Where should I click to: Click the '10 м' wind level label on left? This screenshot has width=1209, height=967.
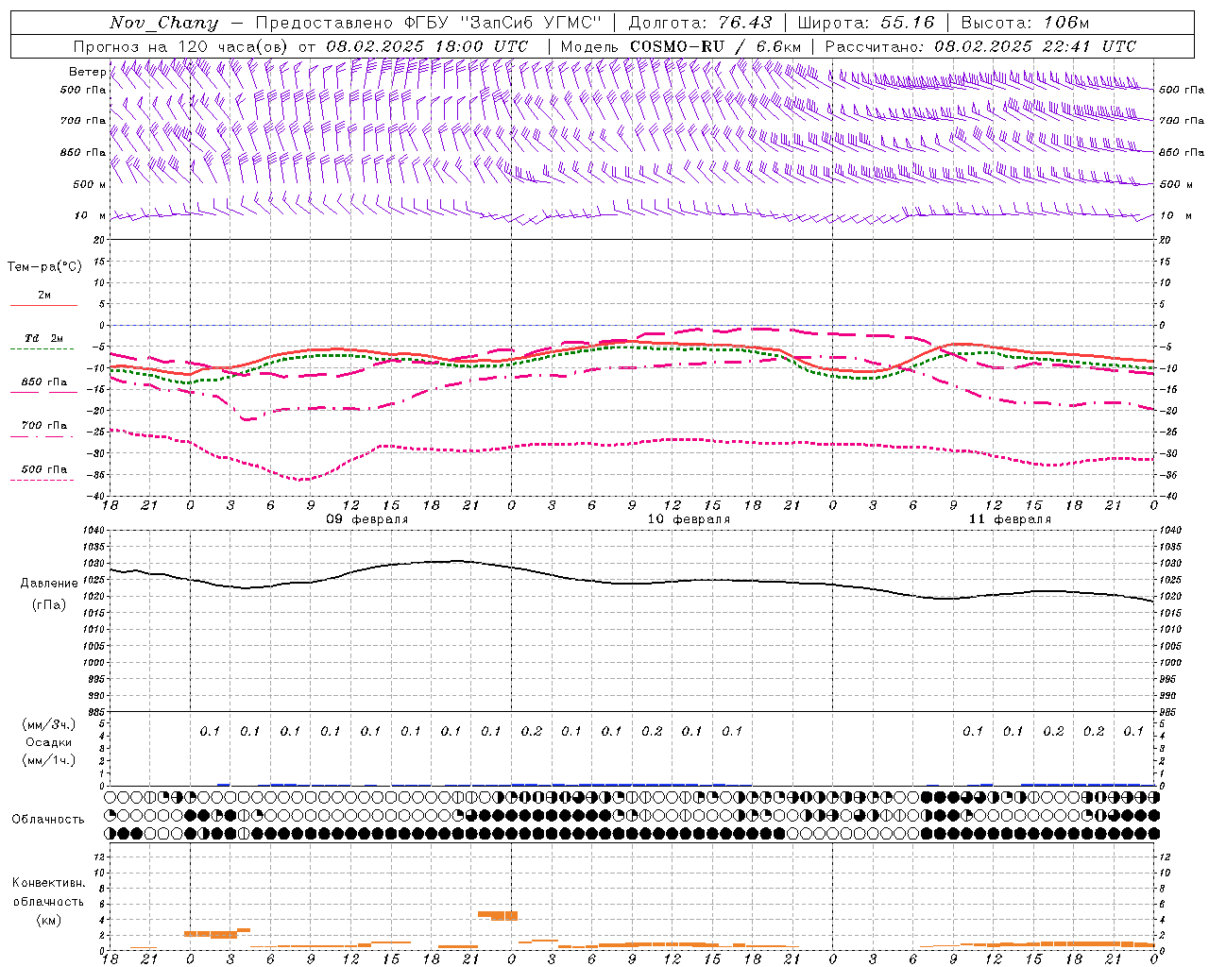pyautogui.click(x=90, y=215)
